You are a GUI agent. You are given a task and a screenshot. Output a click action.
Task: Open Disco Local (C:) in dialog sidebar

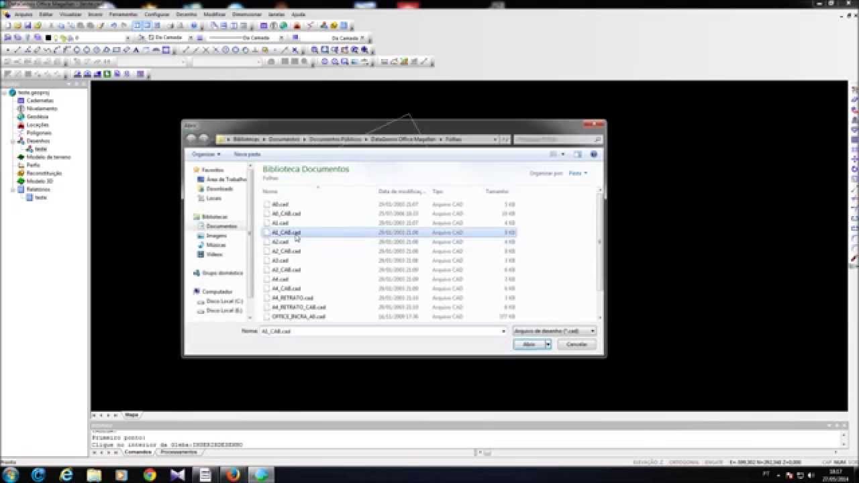pos(224,302)
